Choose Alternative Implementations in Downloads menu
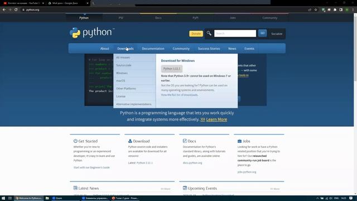The width and height of the screenshot is (357, 201). click(134, 104)
